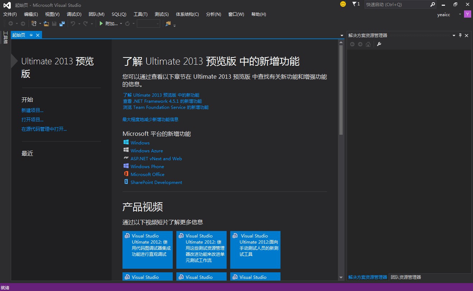Click the Save All toolbar icon
473x291 pixels.
click(62, 24)
